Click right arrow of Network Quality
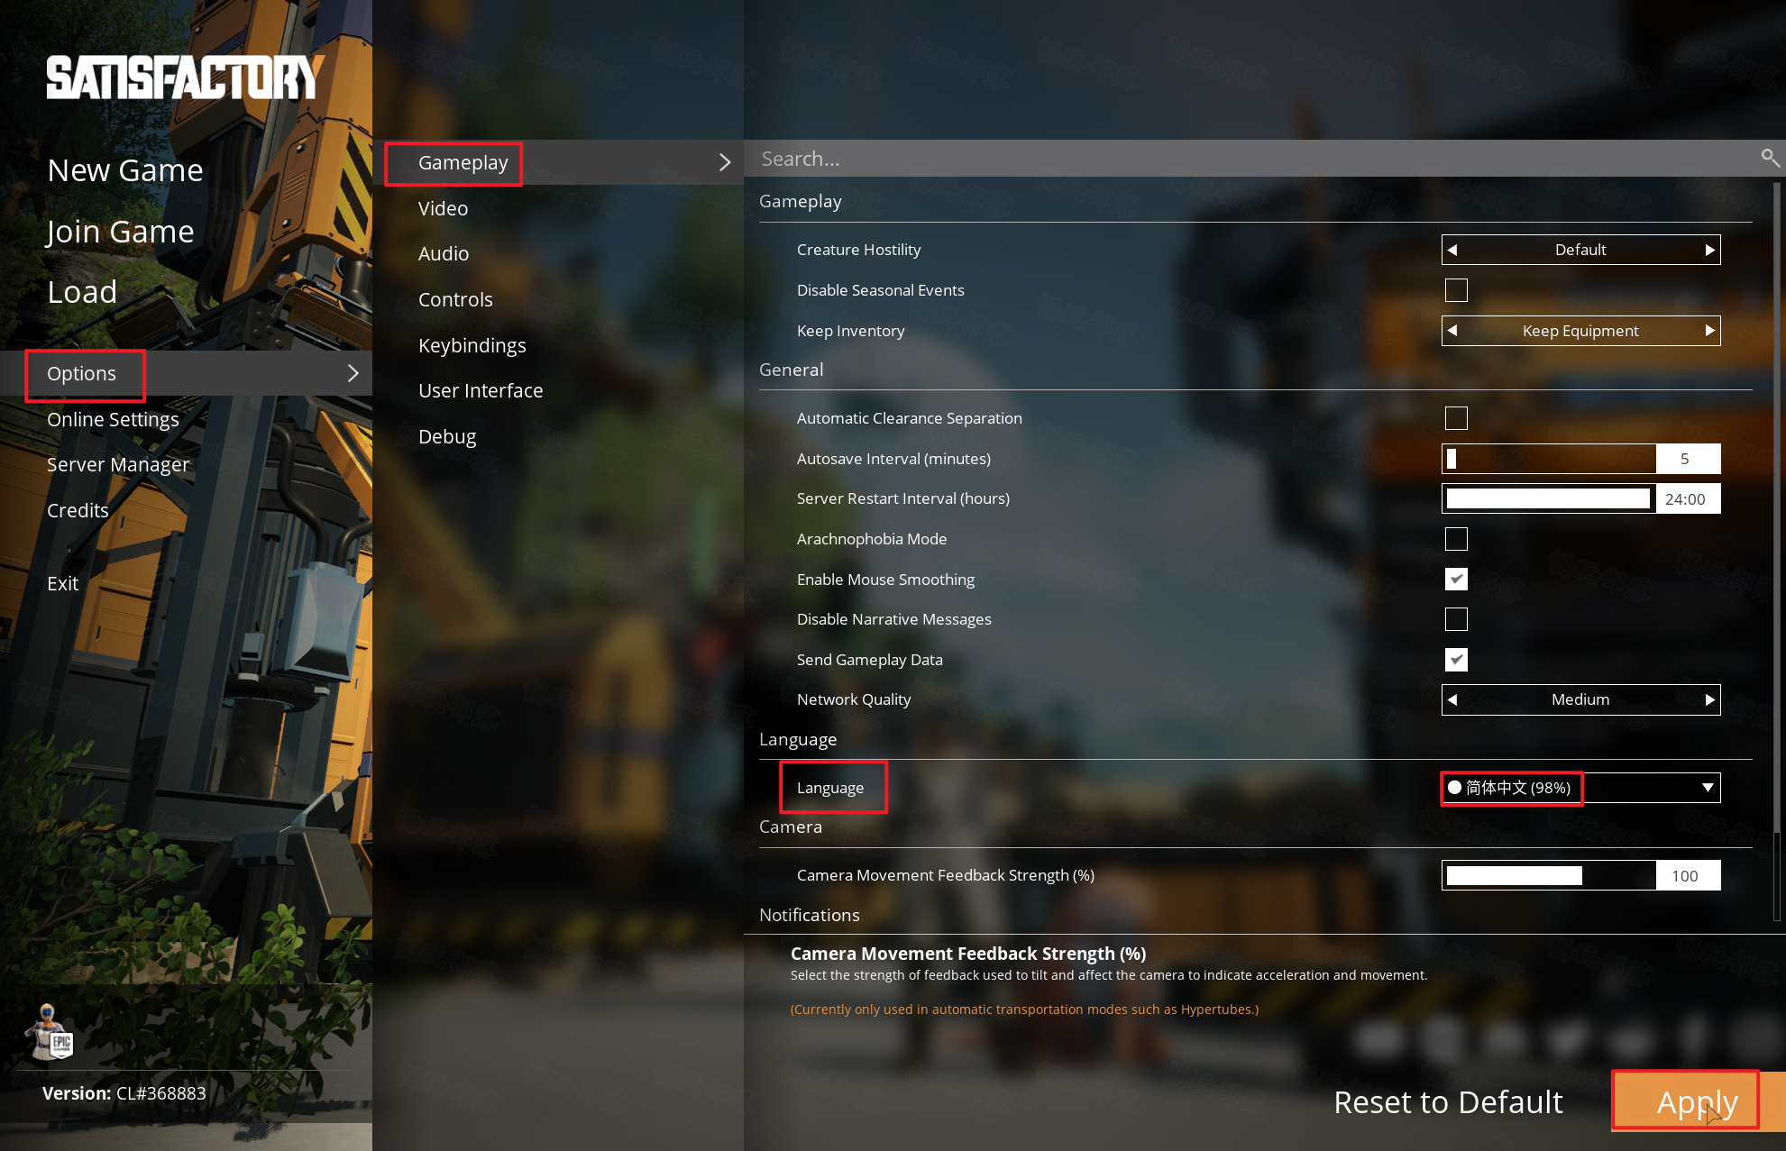Screen dimensions: 1786x1151 click(1709, 699)
